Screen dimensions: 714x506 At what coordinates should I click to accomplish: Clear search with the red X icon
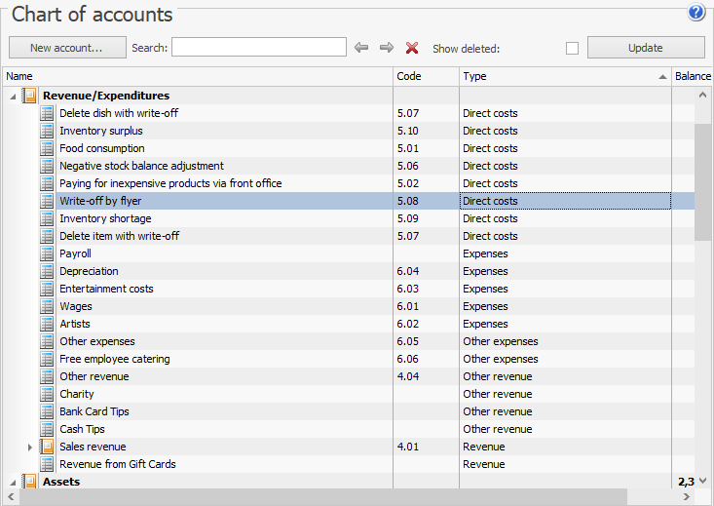tap(412, 48)
